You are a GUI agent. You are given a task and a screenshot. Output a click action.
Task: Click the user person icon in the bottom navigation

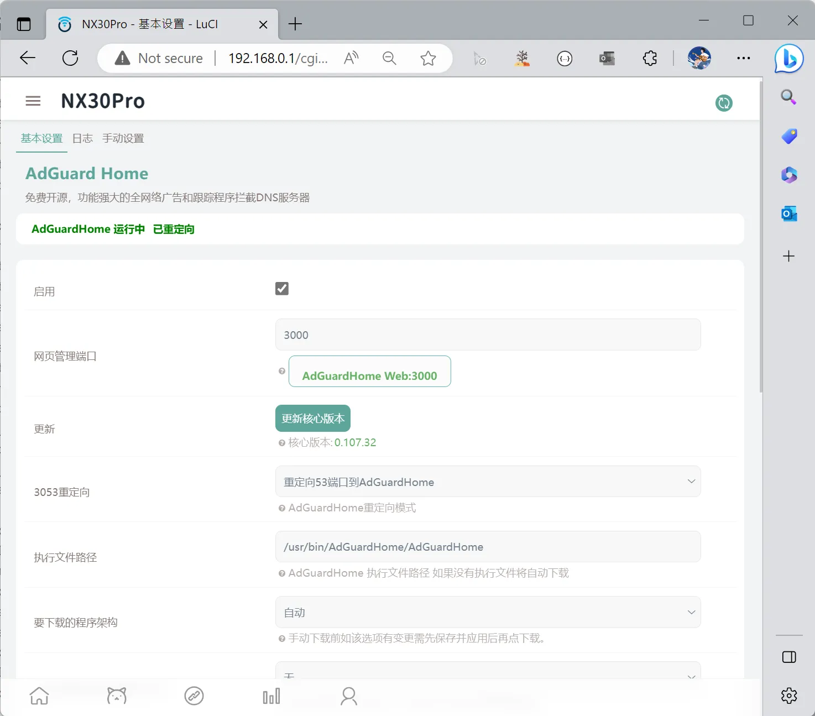[349, 696]
